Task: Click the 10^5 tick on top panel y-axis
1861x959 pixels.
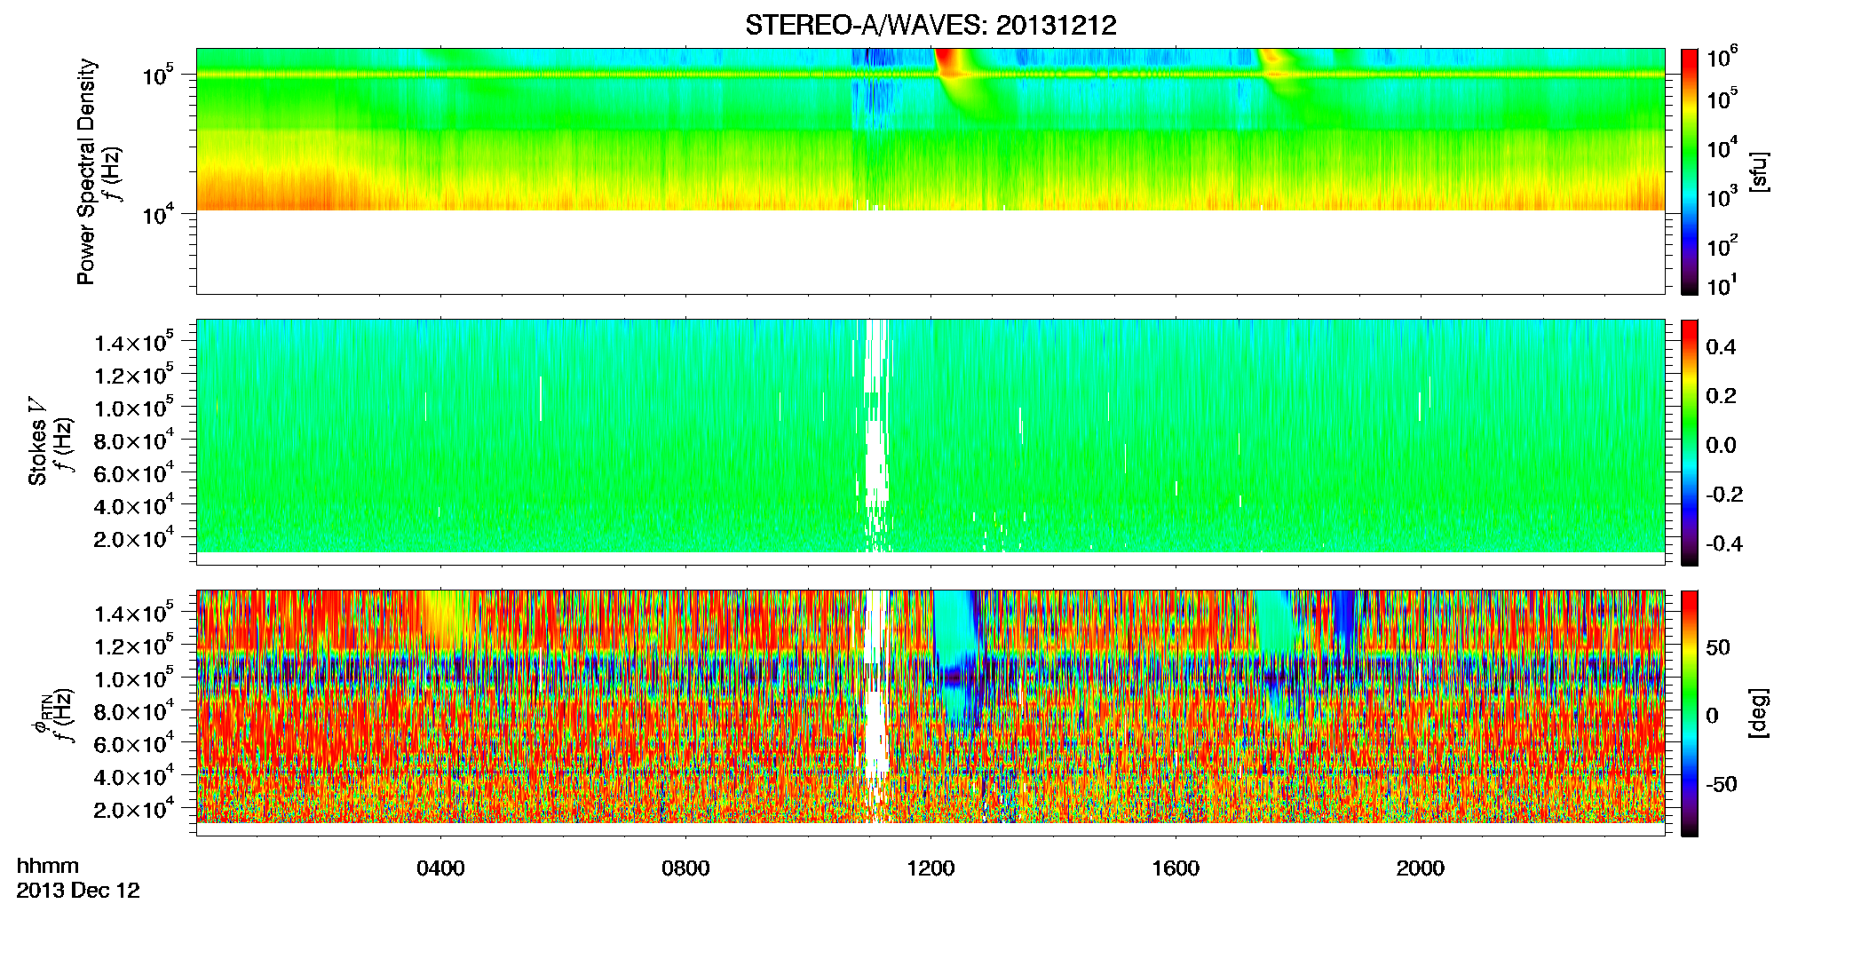Action: (x=158, y=75)
